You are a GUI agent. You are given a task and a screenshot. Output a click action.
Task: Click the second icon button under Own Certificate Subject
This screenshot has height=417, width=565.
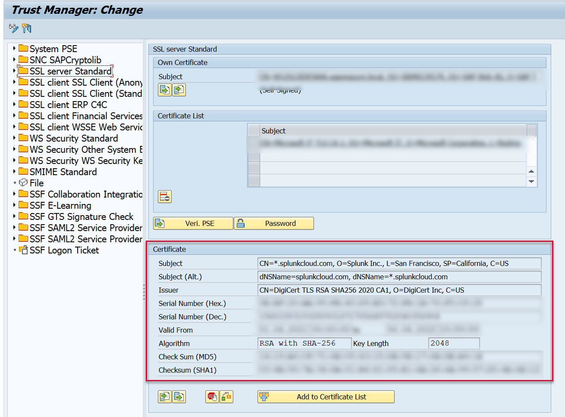pos(179,90)
